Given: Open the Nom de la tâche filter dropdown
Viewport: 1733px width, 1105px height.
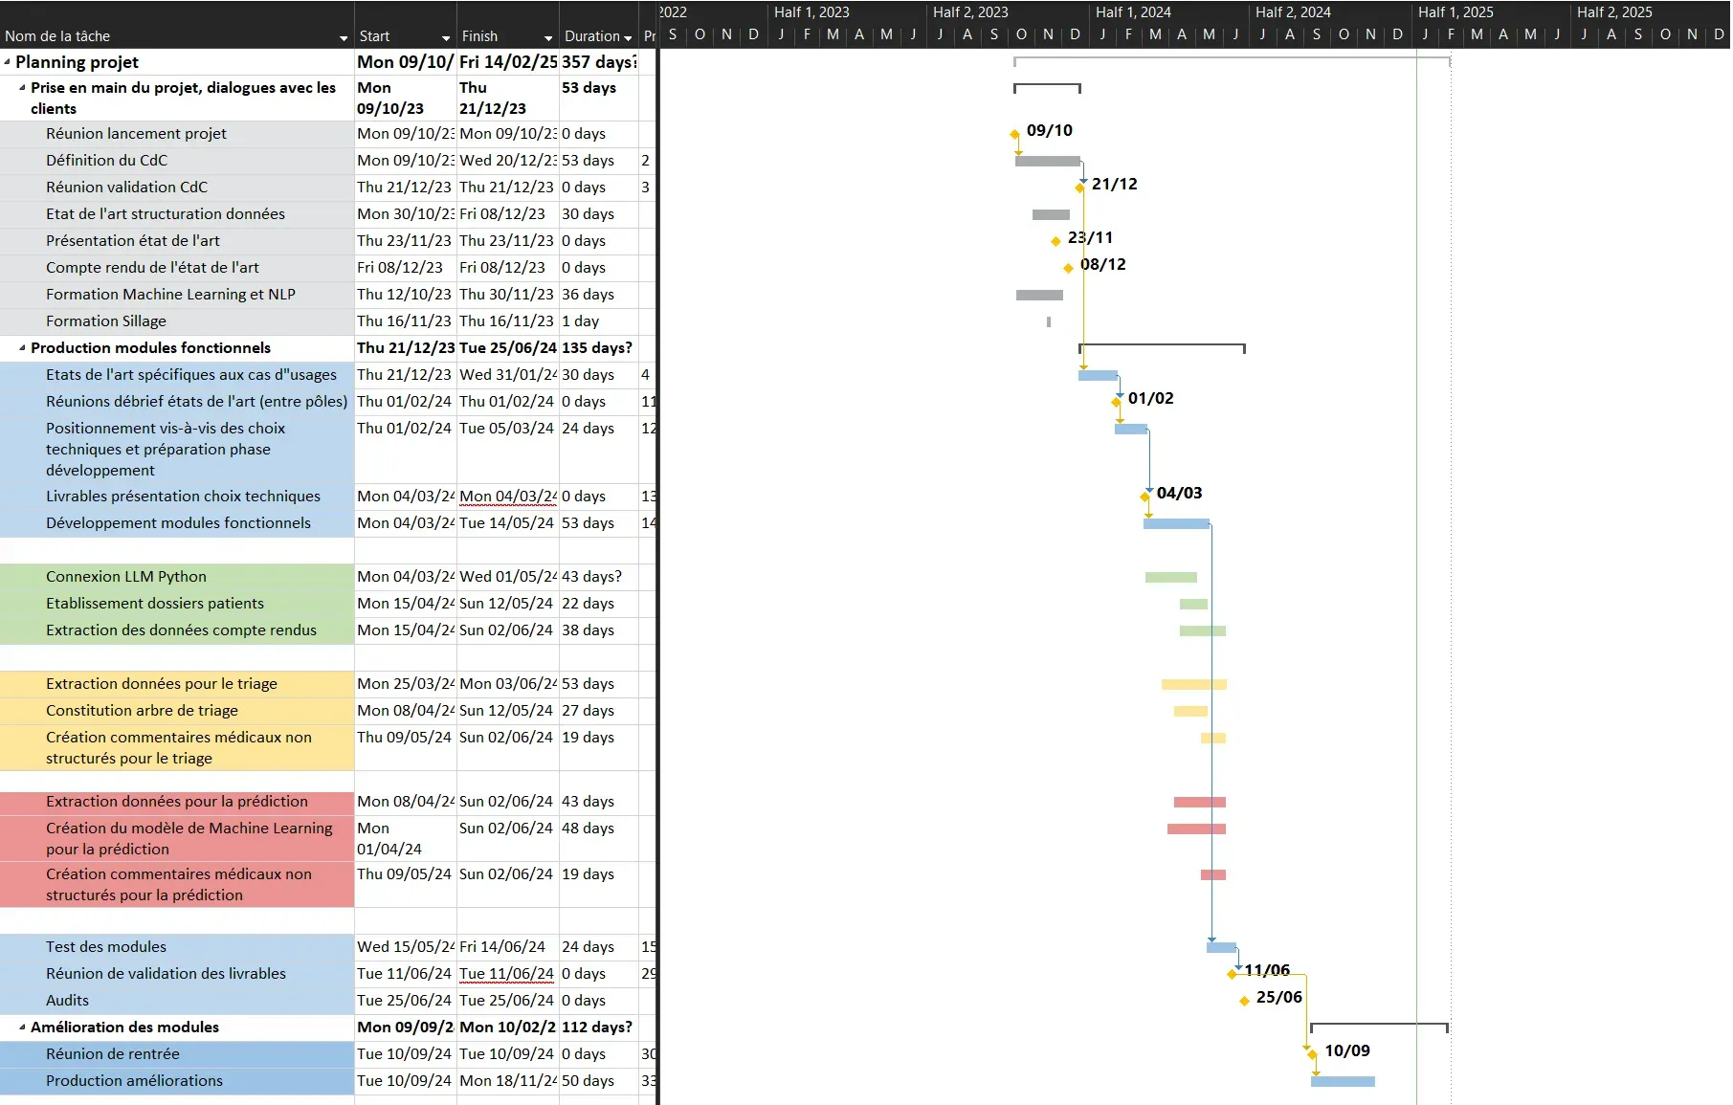Looking at the screenshot, I should pos(343,38).
